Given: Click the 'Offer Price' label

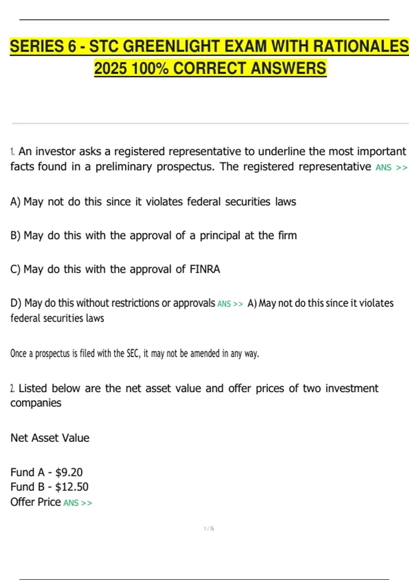Looking at the screenshot, I should pyautogui.click(x=35, y=502).
